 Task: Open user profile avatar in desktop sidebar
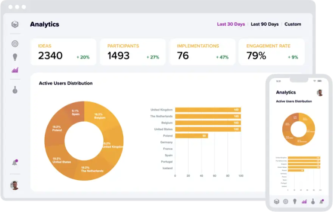(15, 185)
